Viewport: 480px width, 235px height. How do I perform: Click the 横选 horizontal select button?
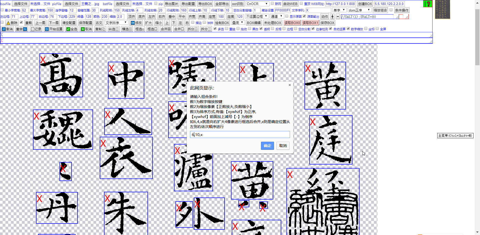coord(127,29)
